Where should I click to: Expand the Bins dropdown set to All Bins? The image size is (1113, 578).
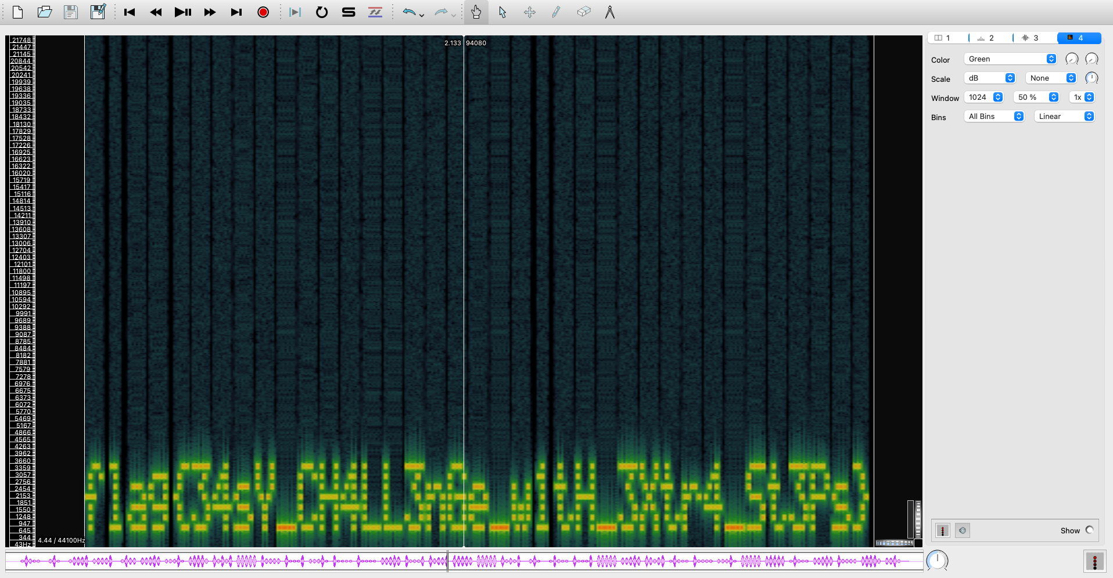994,117
